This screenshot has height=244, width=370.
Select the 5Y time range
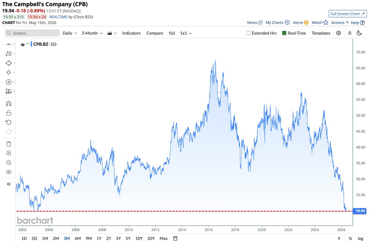(x=128, y=238)
